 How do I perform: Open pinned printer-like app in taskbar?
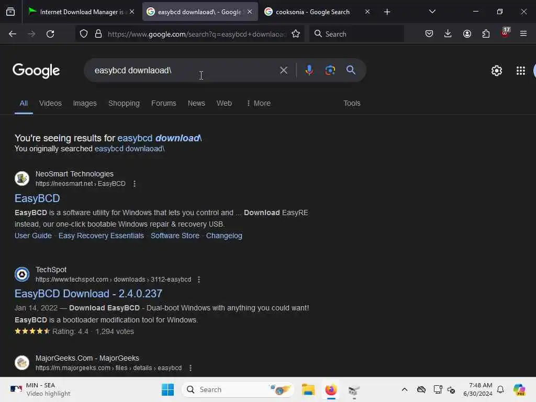(354, 389)
